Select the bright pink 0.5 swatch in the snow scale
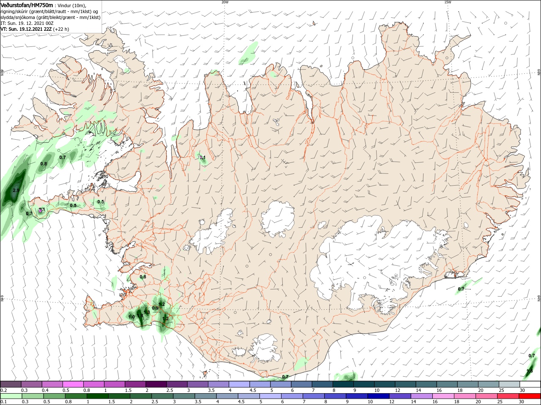This screenshot has height=405, width=541. click(73, 384)
